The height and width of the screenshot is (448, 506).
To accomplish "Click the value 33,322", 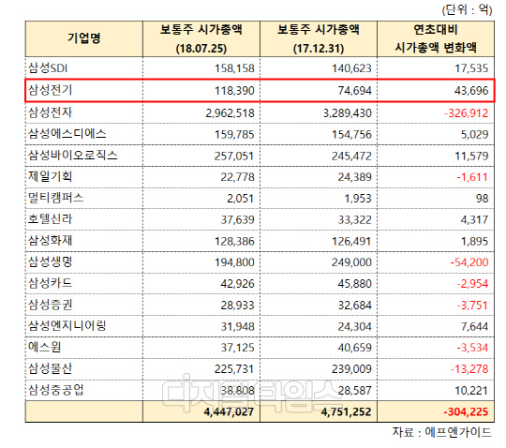I will (x=354, y=220).
